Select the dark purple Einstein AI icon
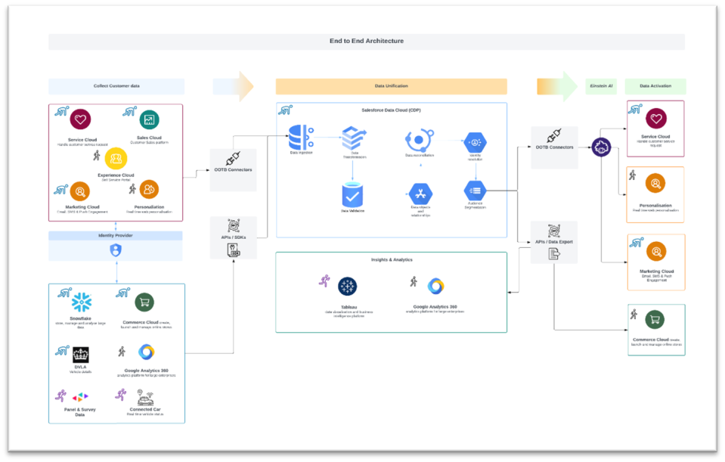The height and width of the screenshot is (462, 725). tap(602, 147)
